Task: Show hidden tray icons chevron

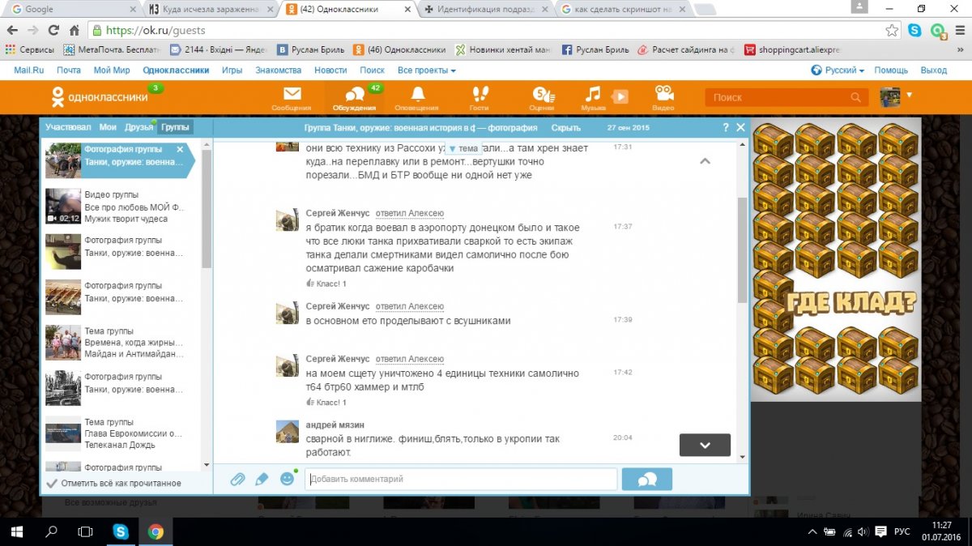Action: [812, 532]
